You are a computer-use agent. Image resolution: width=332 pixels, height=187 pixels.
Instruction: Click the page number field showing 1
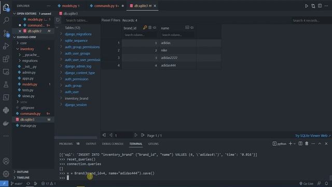123,135
